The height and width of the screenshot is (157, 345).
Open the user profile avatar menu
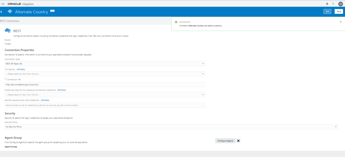(340, 4)
